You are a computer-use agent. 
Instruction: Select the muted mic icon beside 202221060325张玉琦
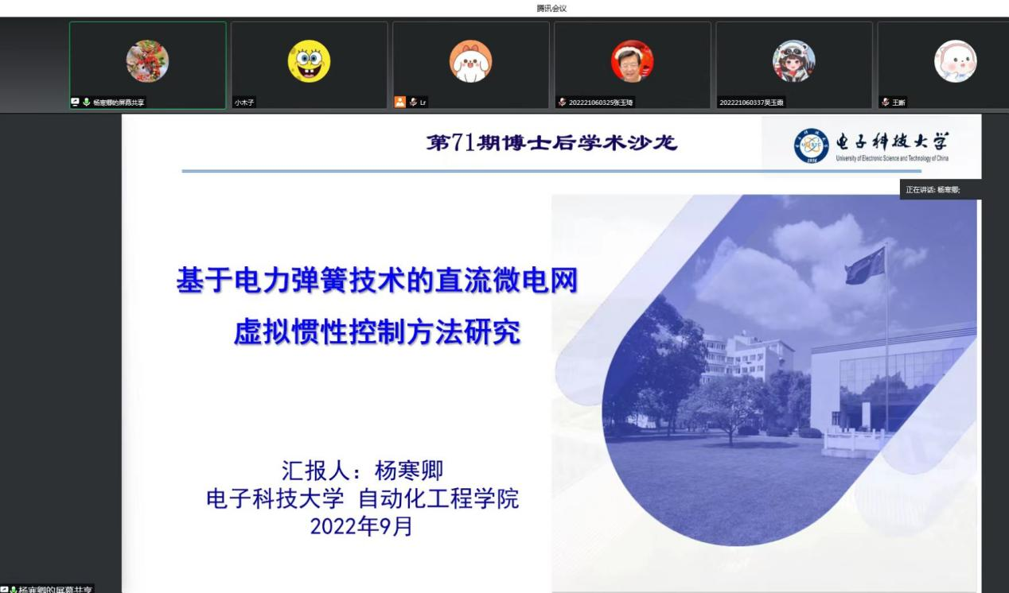(x=564, y=103)
